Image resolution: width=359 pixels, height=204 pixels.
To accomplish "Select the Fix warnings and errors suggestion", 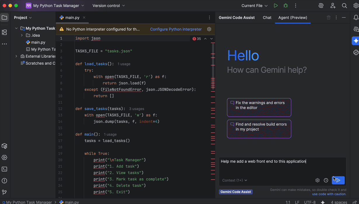I will (x=259, y=107).
